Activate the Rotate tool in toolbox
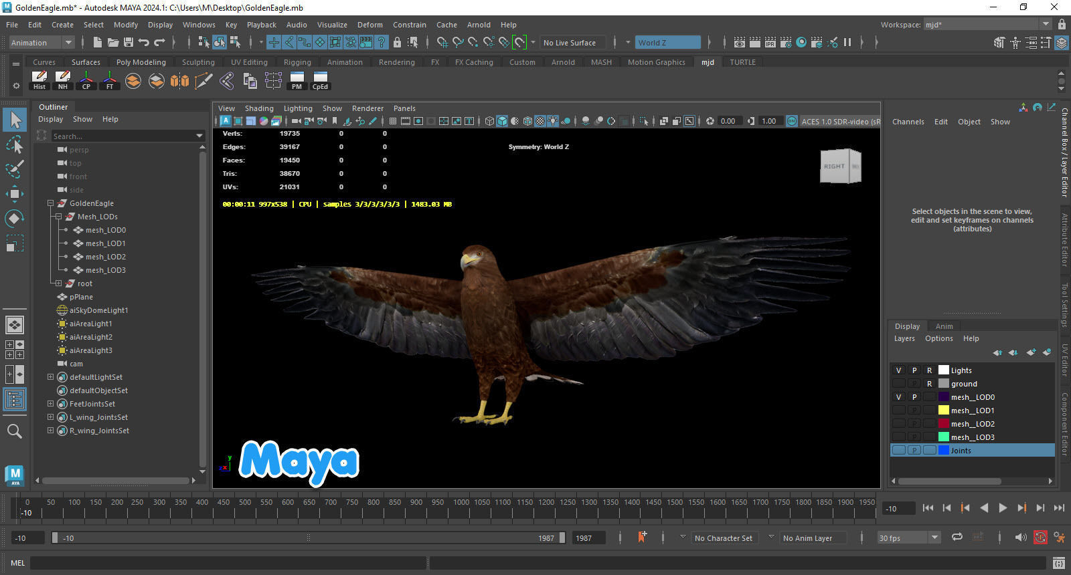This screenshot has width=1071, height=575. (15, 219)
